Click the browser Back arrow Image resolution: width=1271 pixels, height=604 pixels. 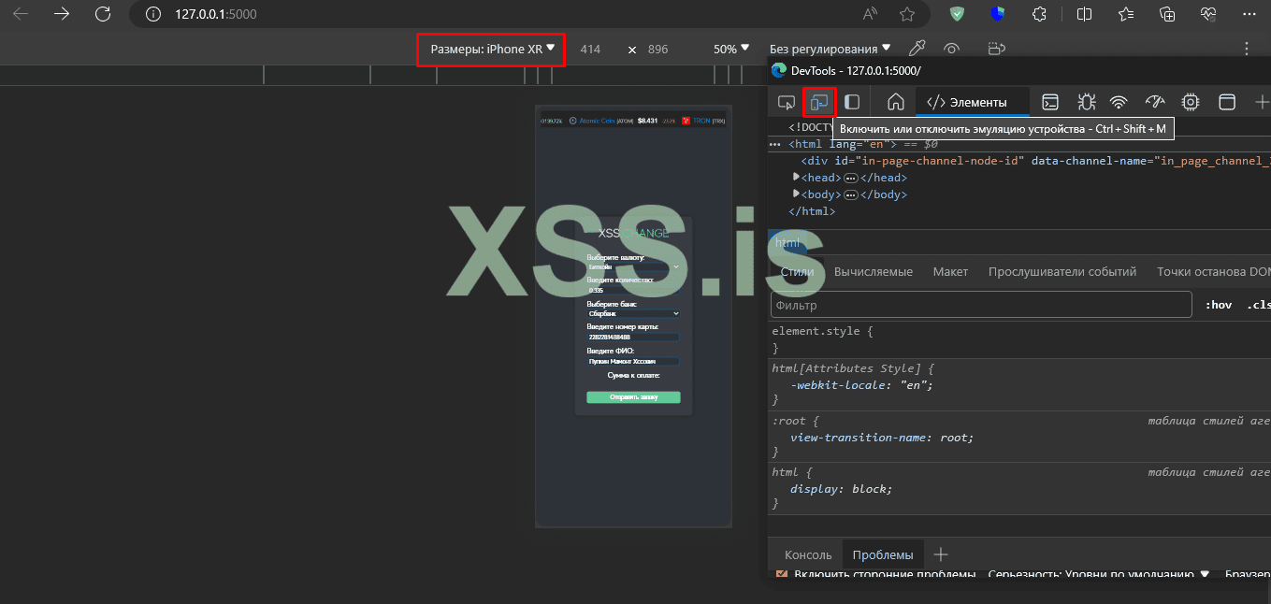click(20, 14)
